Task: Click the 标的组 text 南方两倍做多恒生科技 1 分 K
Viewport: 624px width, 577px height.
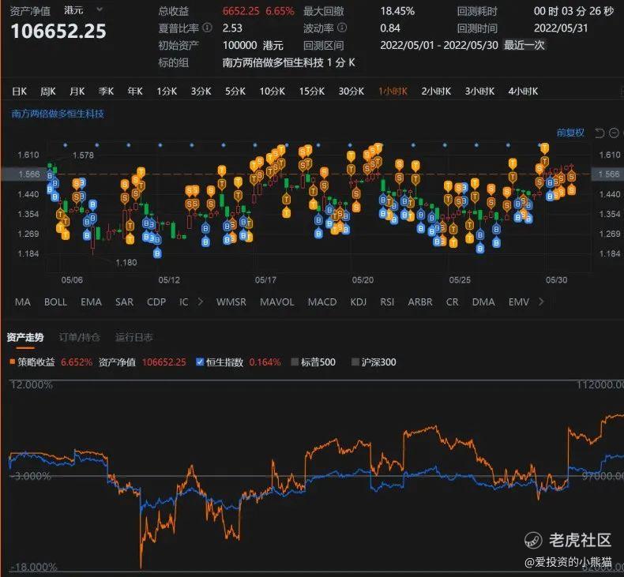Action: (x=288, y=62)
